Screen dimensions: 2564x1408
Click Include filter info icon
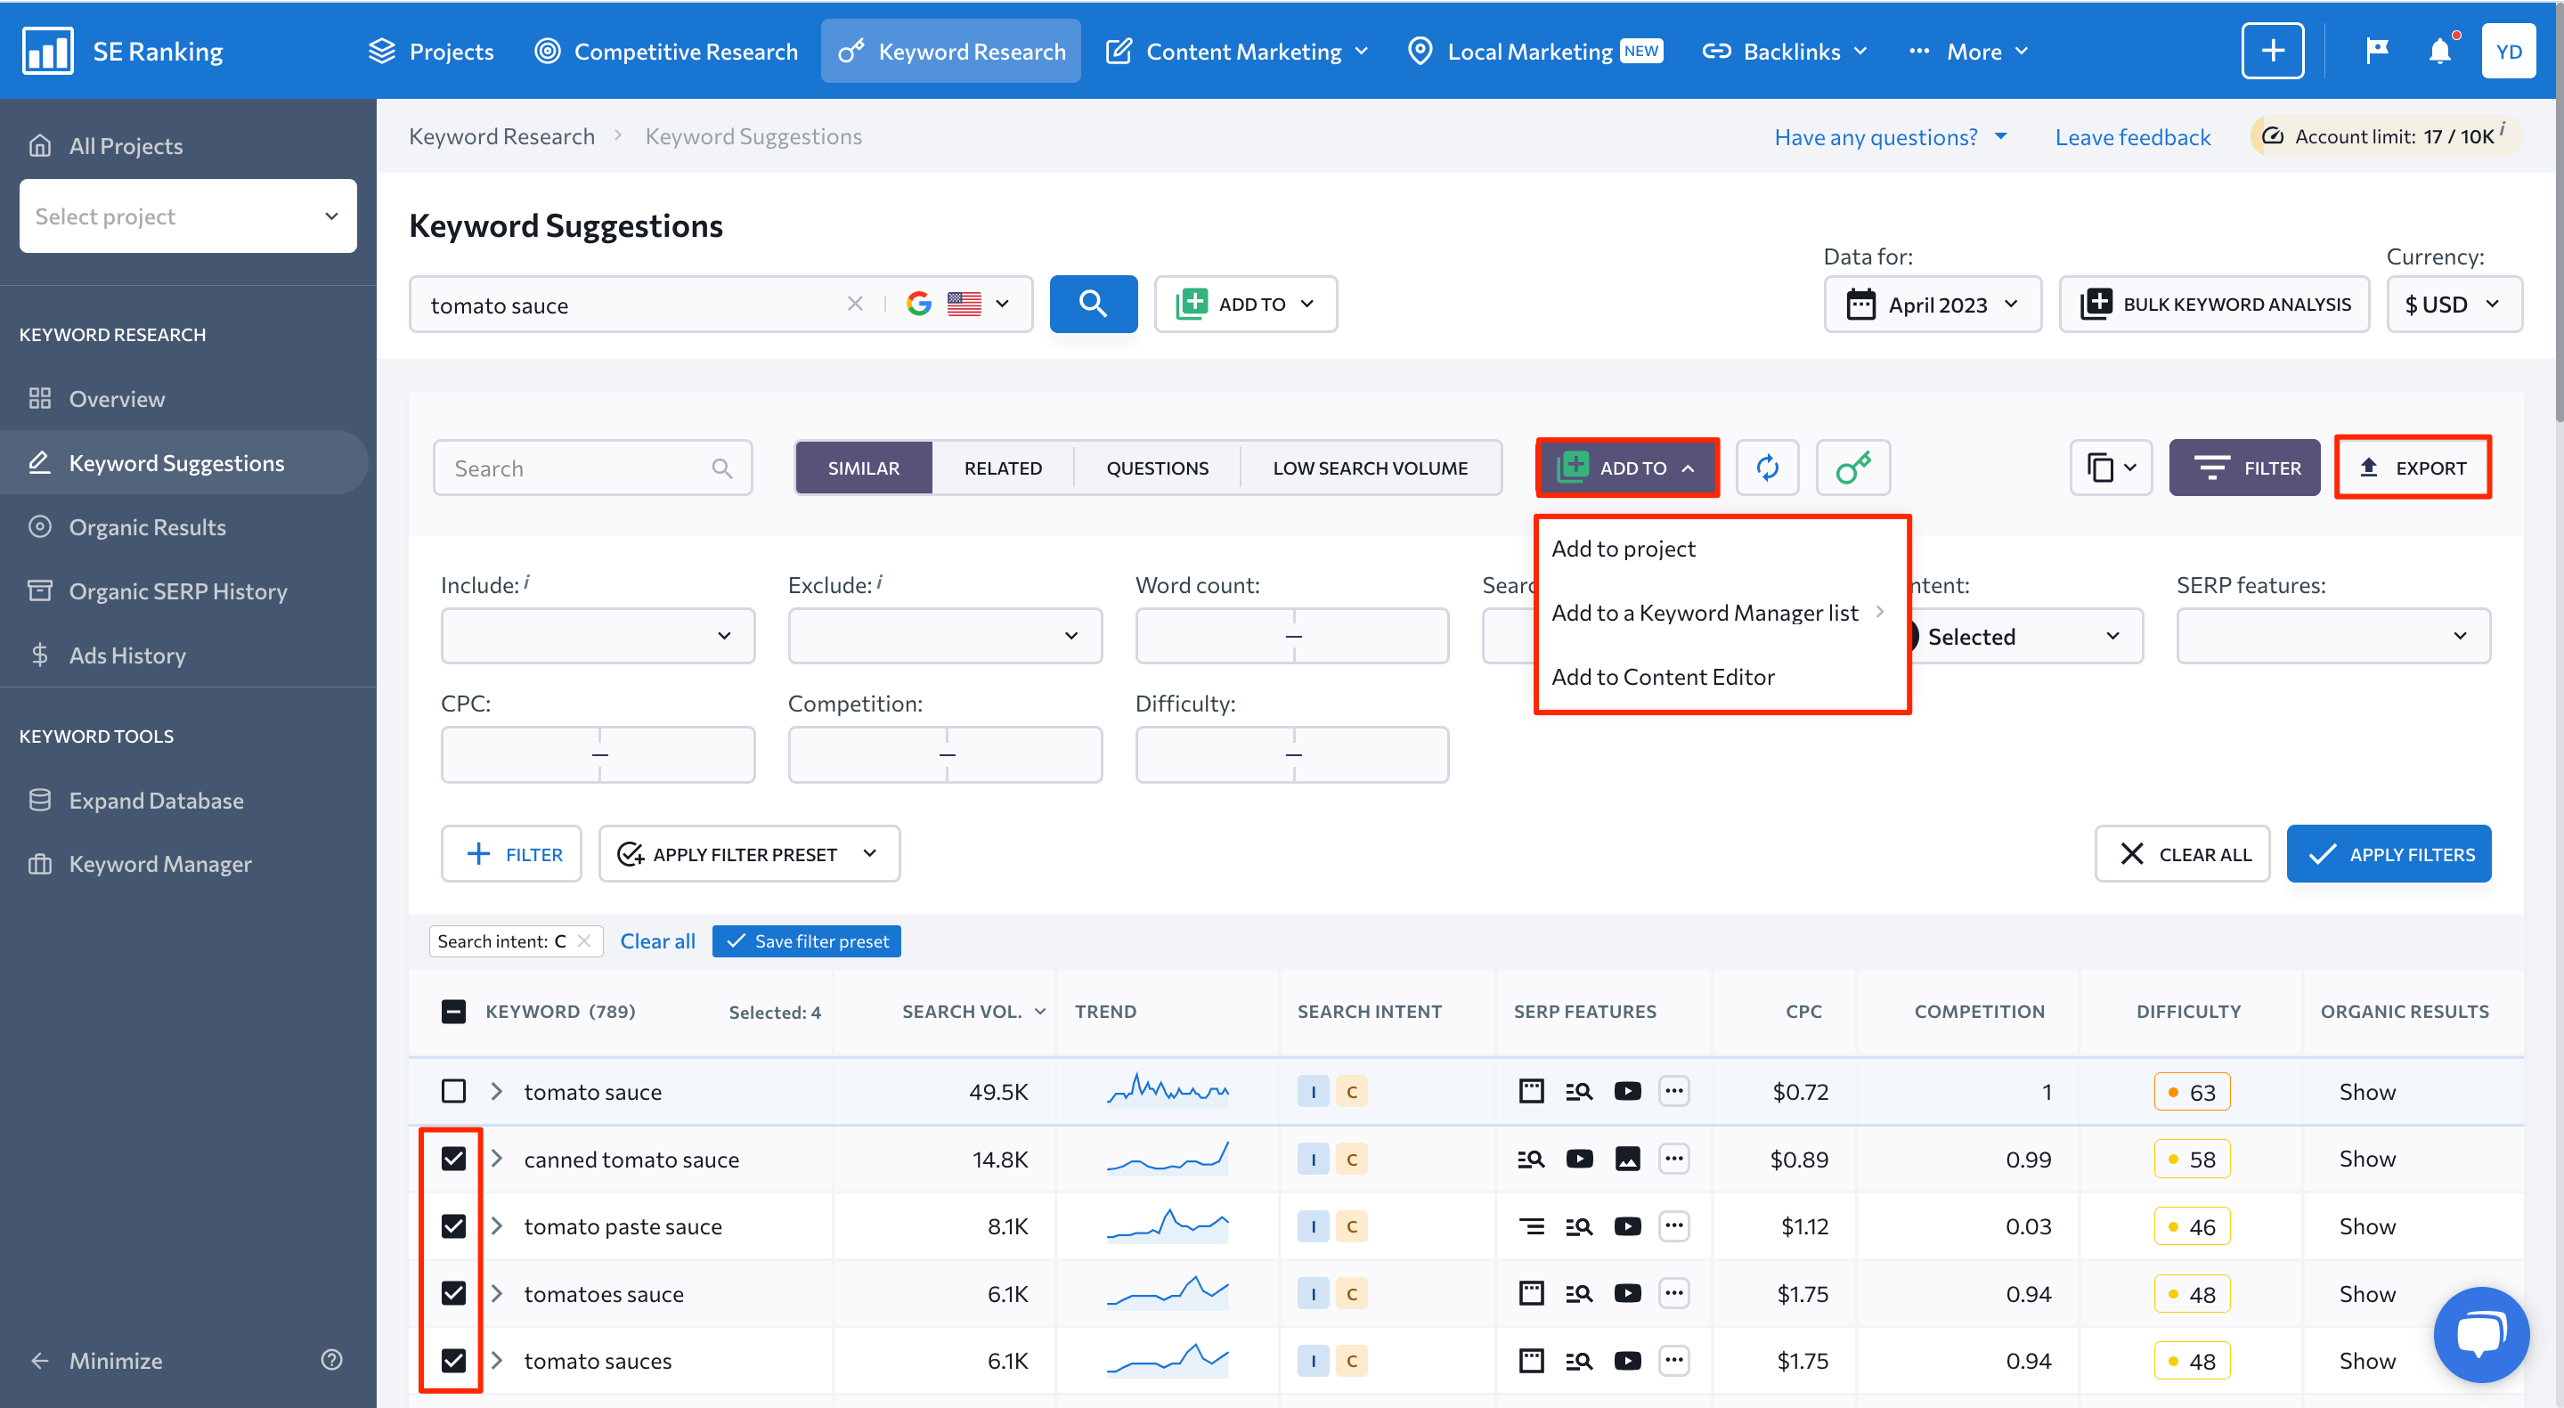[526, 582]
